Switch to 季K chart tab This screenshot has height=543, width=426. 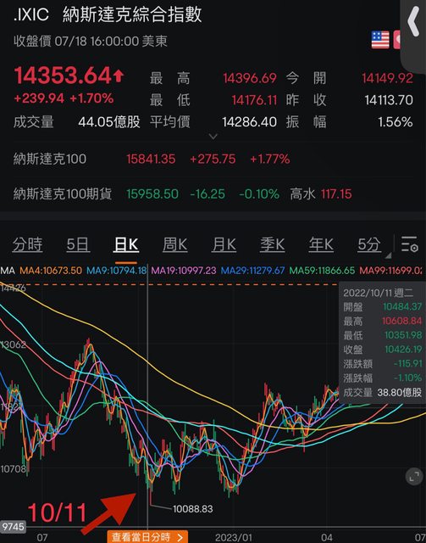pos(272,245)
